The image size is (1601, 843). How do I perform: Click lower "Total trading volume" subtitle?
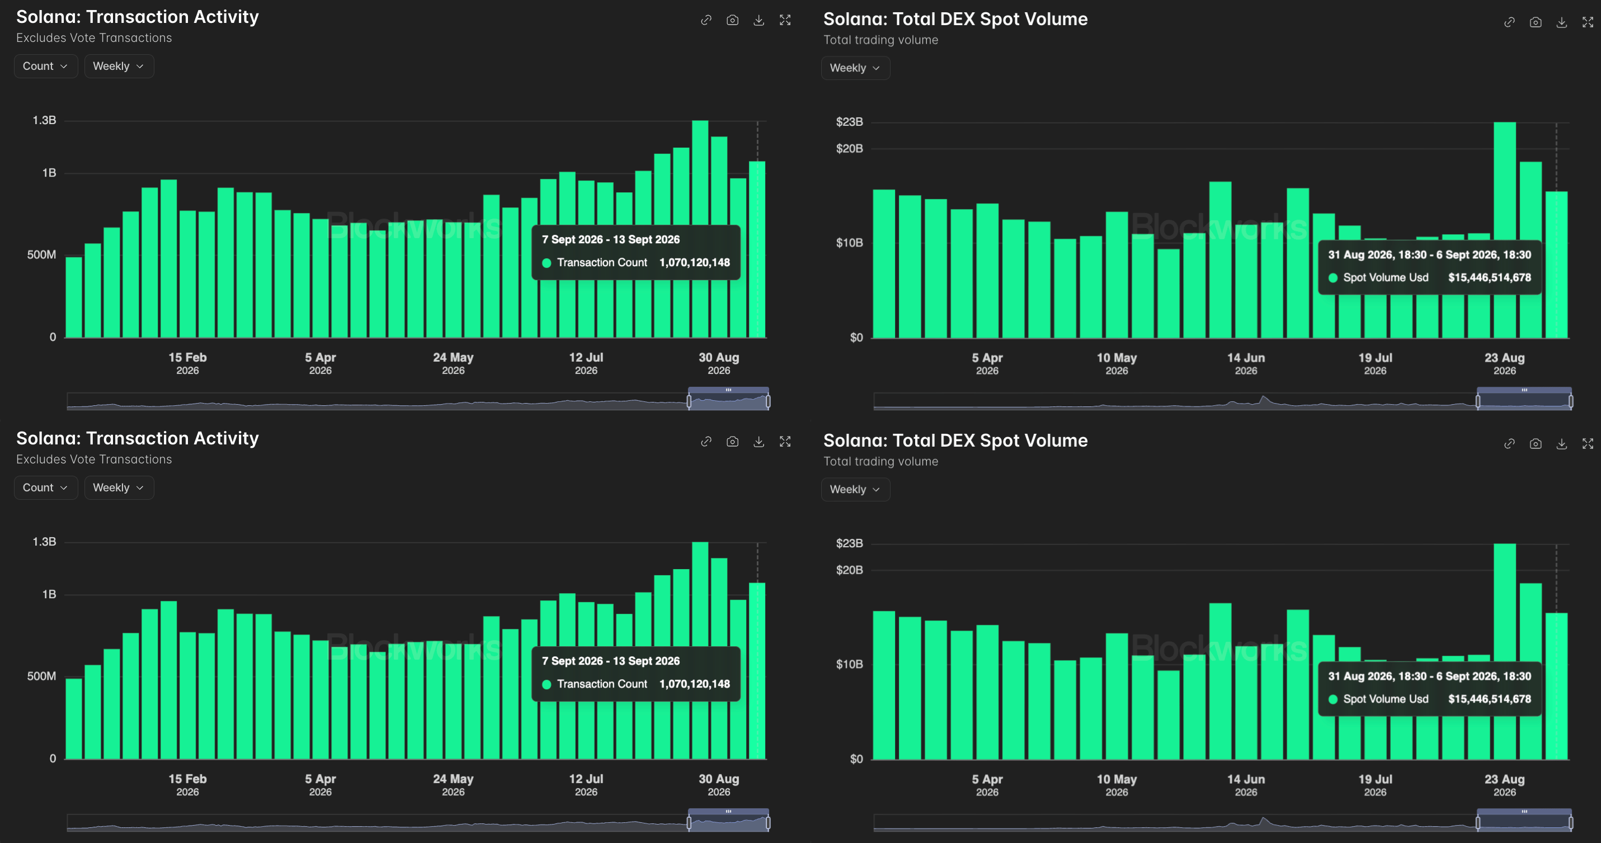(880, 462)
